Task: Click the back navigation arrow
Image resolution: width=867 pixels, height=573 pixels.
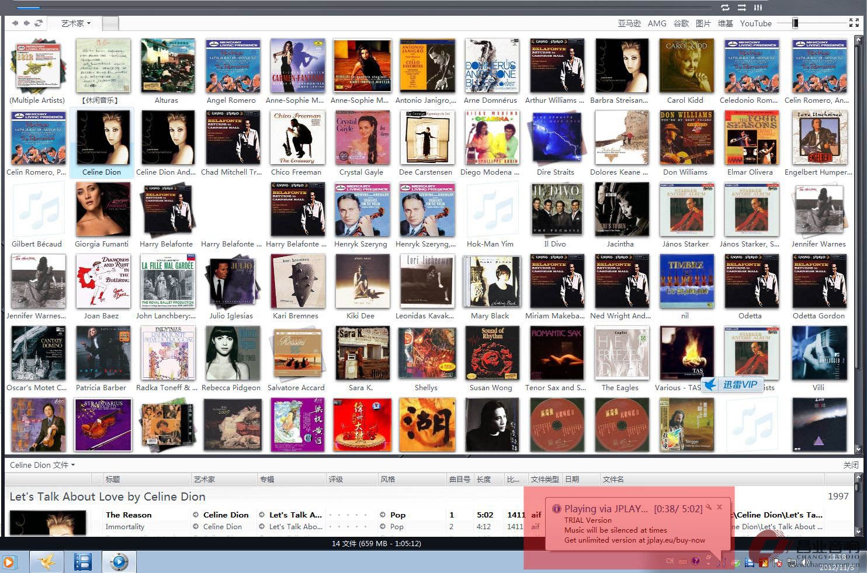Action: (15, 23)
